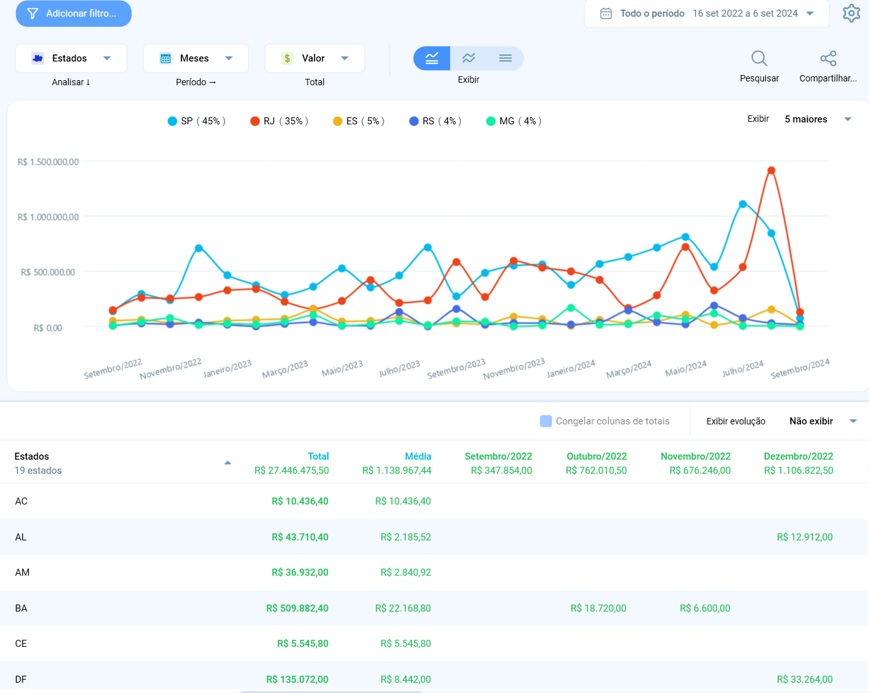The width and height of the screenshot is (869, 693).
Task: Click average total R$ 1.138.967,44
Action: 397,471
